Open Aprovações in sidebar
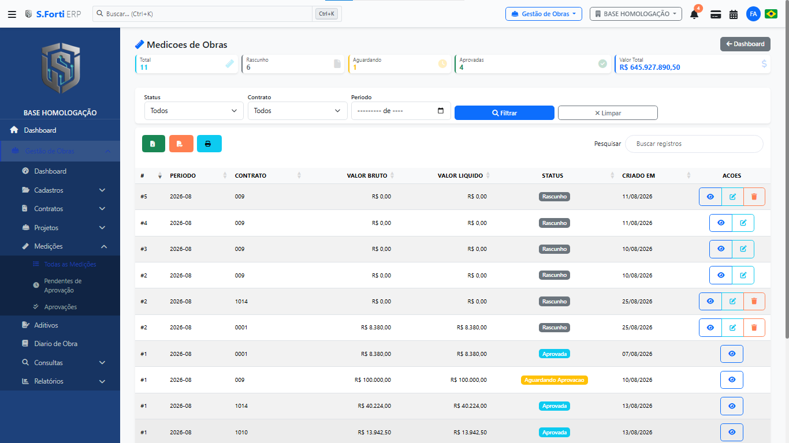 (x=60, y=307)
